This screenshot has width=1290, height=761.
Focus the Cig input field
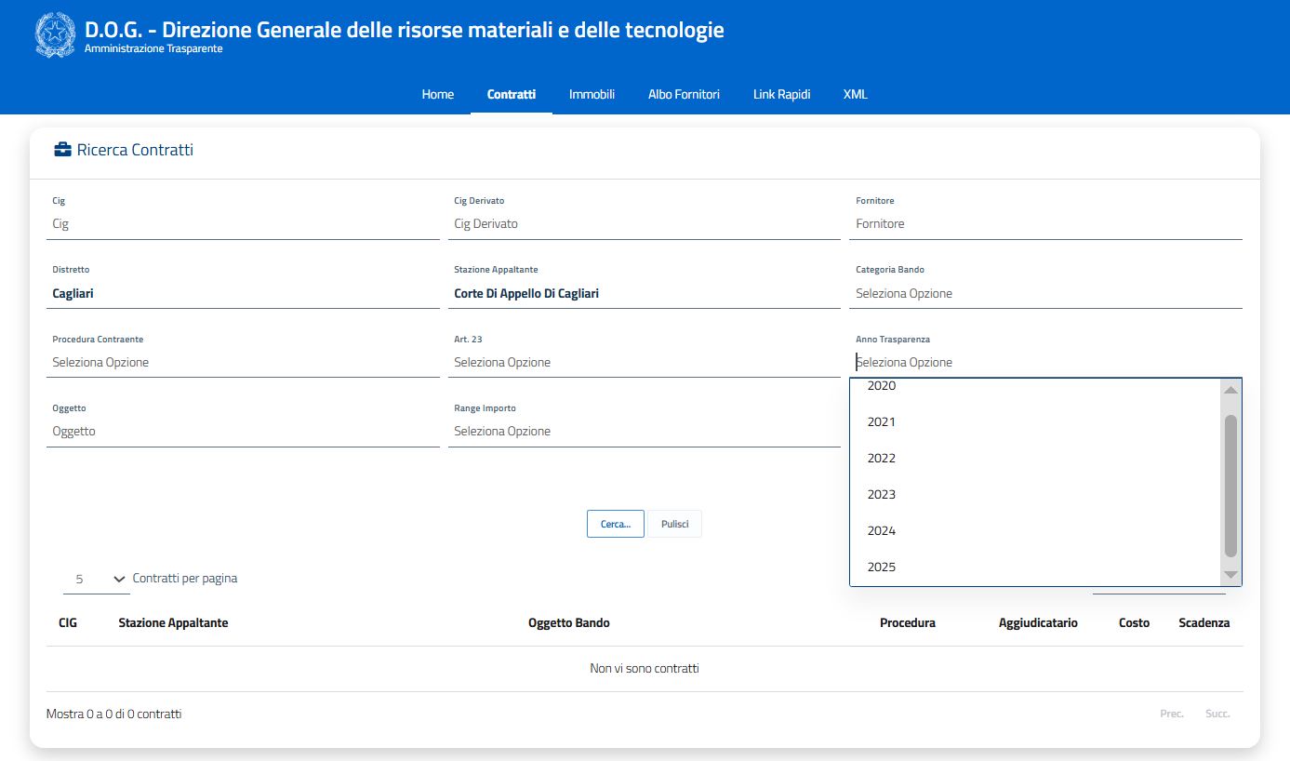(242, 224)
